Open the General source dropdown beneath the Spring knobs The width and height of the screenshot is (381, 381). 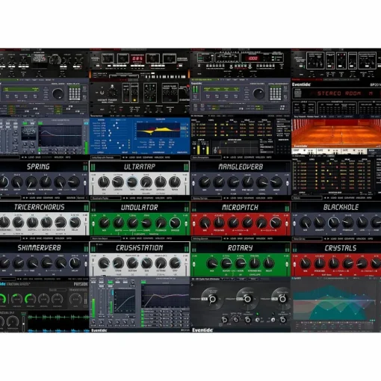pyautogui.click(x=81, y=198)
